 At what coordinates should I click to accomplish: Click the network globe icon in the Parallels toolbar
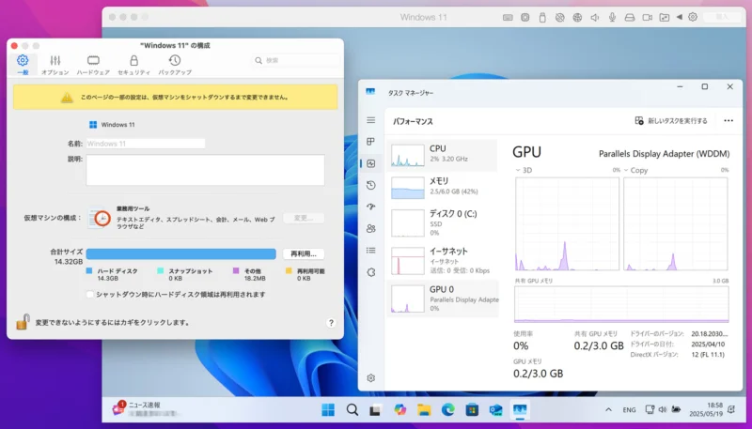point(577,18)
